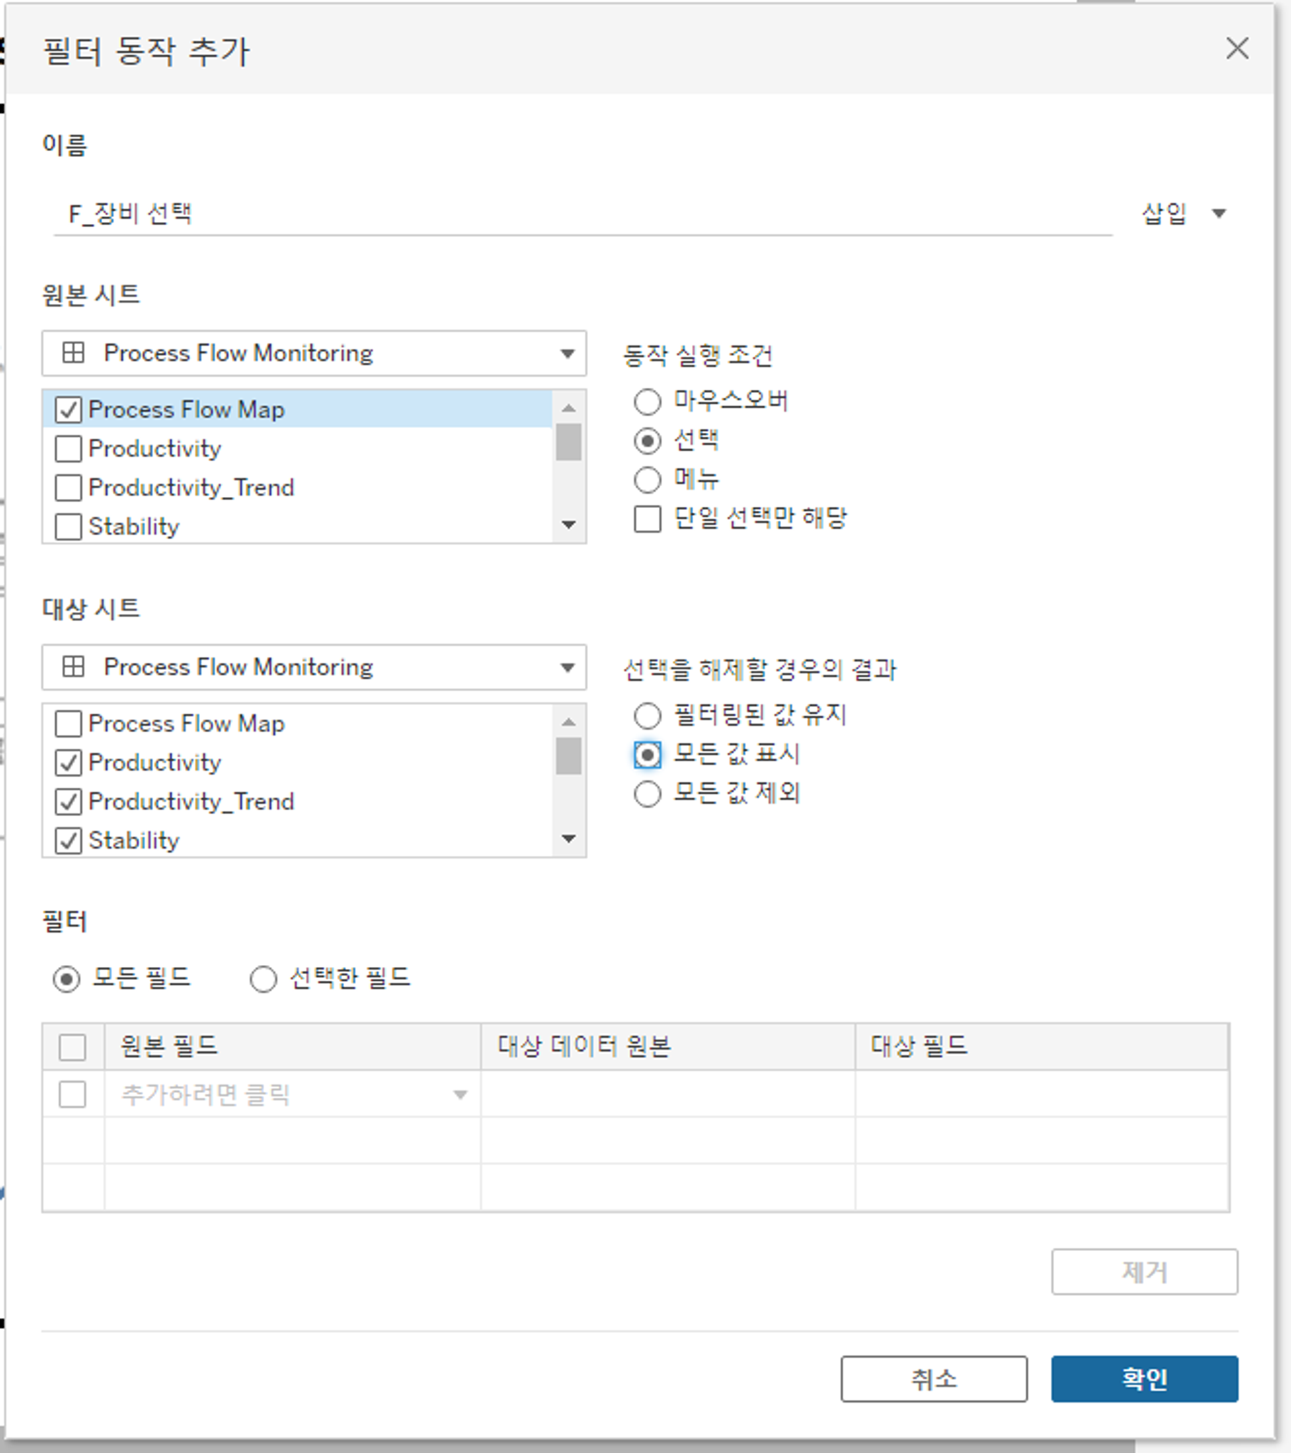The width and height of the screenshot is (1291, 1453).
Task: Open the 삽입 dropdown arrow
Action: [x=1219, y=213]
